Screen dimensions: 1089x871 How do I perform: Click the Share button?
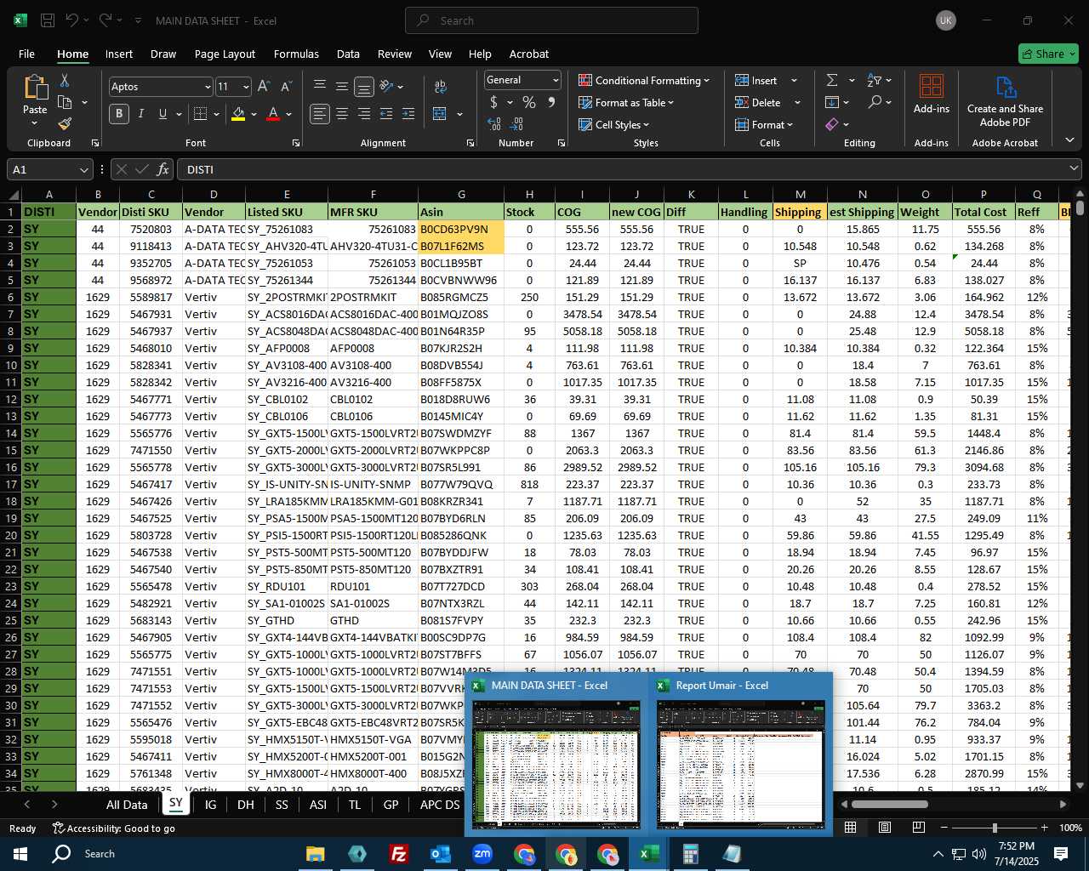pyautogui.click(x=1048, y=54)
